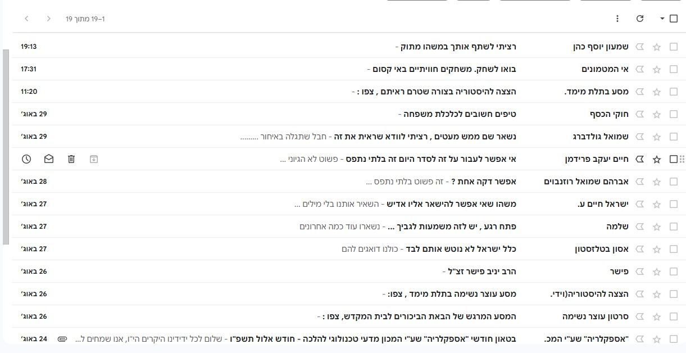Screen dimensions: 686x353
Task: Star the email from שמעון יוסף כהן
Action: tap(657, 47)
